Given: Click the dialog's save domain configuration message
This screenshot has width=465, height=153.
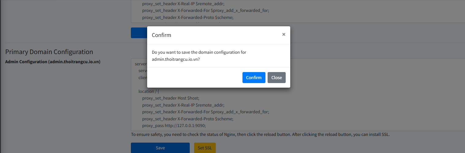Looking at the screenshot, I should point(199,56).
